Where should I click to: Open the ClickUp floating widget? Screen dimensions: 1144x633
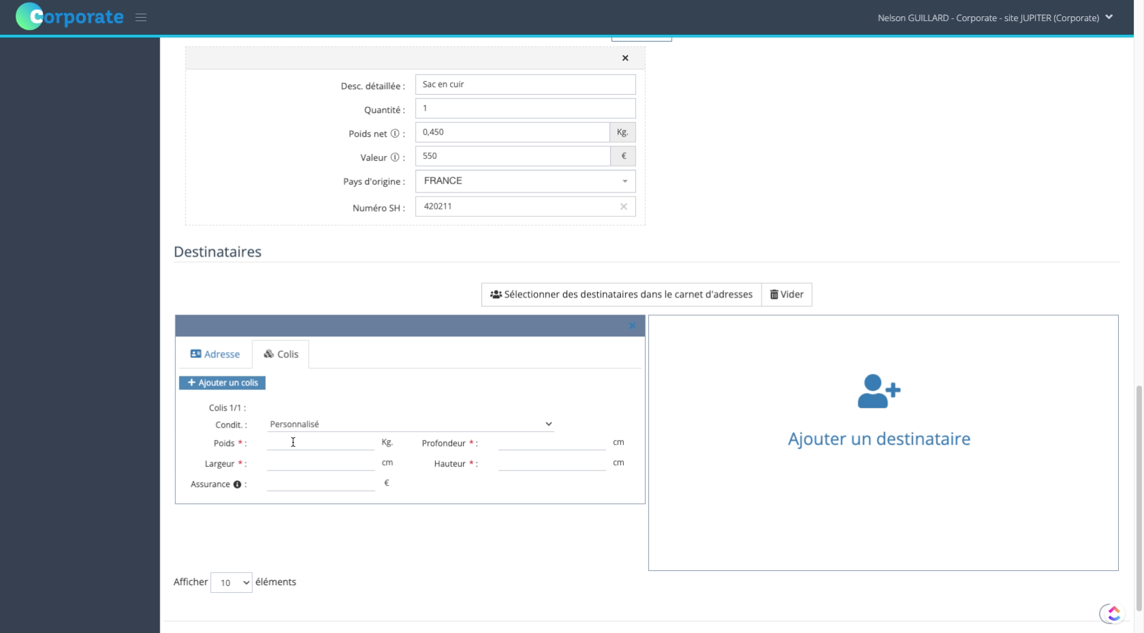coord(1113,614)
